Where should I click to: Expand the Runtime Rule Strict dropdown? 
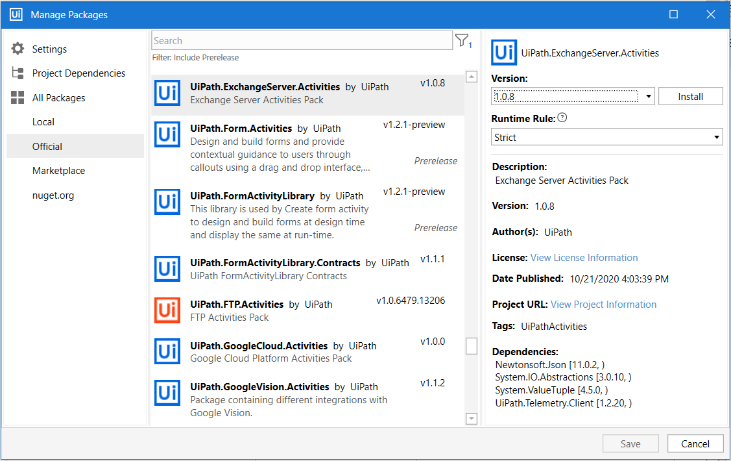point(606,138)
